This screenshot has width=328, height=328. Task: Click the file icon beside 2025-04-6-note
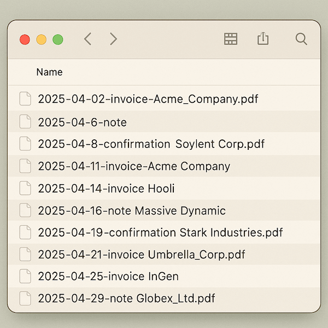tap(25, 122)
